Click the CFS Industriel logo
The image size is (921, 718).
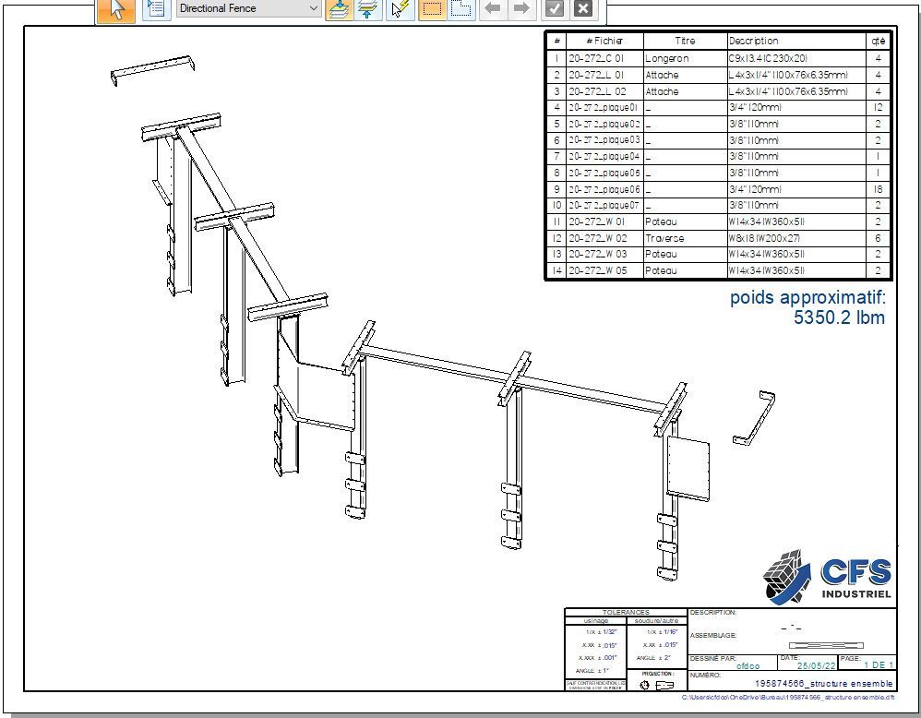[827, 577]
